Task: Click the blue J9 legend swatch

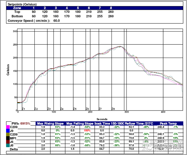Action: [x=8, y=131]
